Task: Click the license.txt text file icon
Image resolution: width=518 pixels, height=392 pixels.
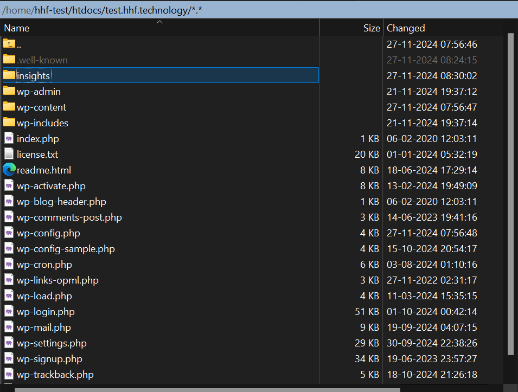Action: (x=9, y=154)
